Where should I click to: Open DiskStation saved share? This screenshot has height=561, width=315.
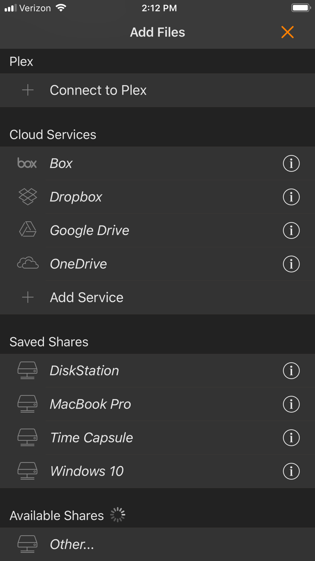click(x=84, y=371)
